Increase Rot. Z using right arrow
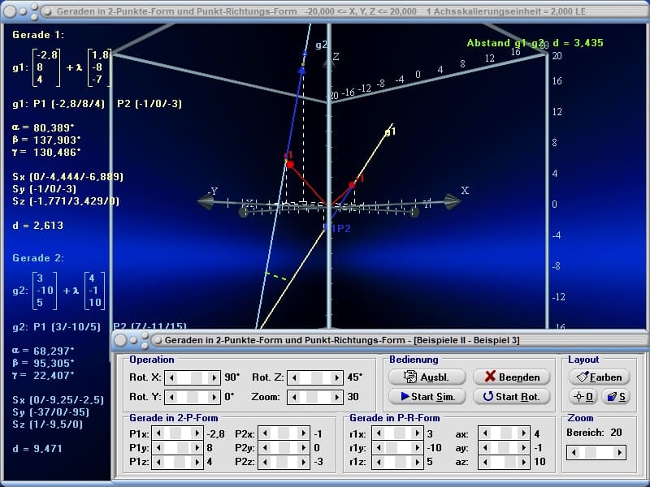The image size is (650, 487). (x=336, y=377)
